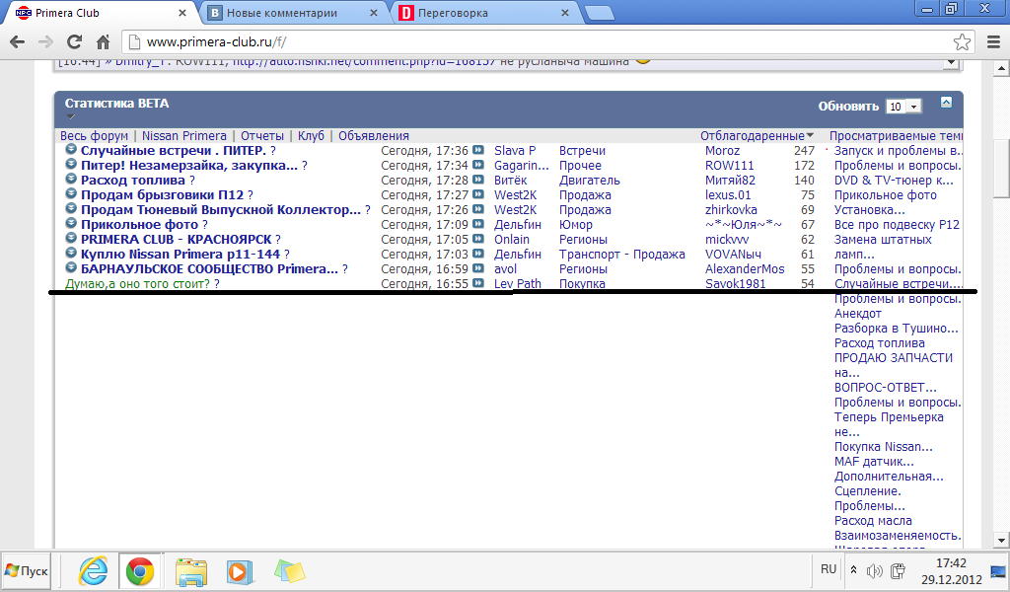Expand the small arrow under Статистика BETA title

(71, 116)
